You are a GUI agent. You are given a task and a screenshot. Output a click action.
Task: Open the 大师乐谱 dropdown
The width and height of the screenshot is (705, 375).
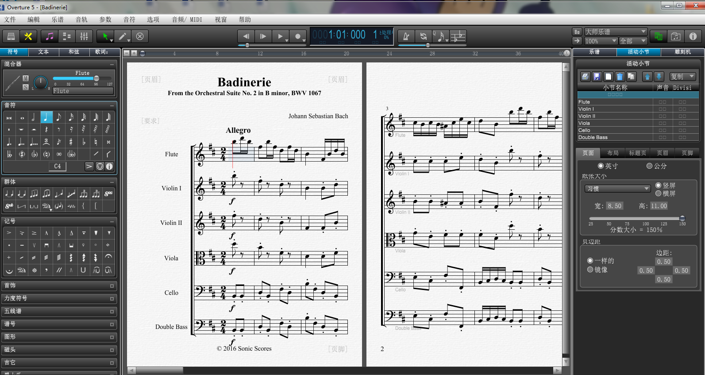(x=616, y=32)
